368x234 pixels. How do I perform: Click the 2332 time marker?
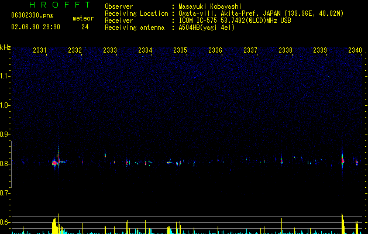coord(75,50)
